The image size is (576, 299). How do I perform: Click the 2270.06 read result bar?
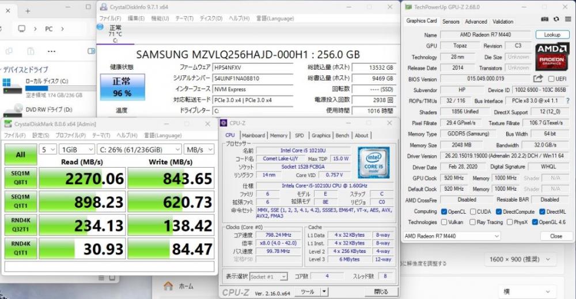(82, 178)
